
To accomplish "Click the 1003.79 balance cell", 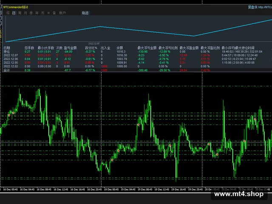I will 122,59.
